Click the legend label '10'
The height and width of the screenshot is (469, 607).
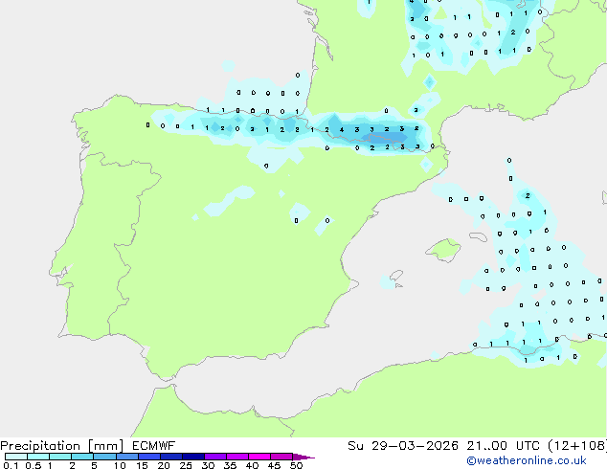coord(120,465)
